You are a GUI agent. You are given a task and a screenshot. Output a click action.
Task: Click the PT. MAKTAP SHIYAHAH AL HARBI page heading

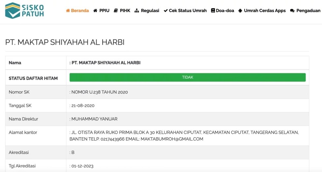coord(65,42)
